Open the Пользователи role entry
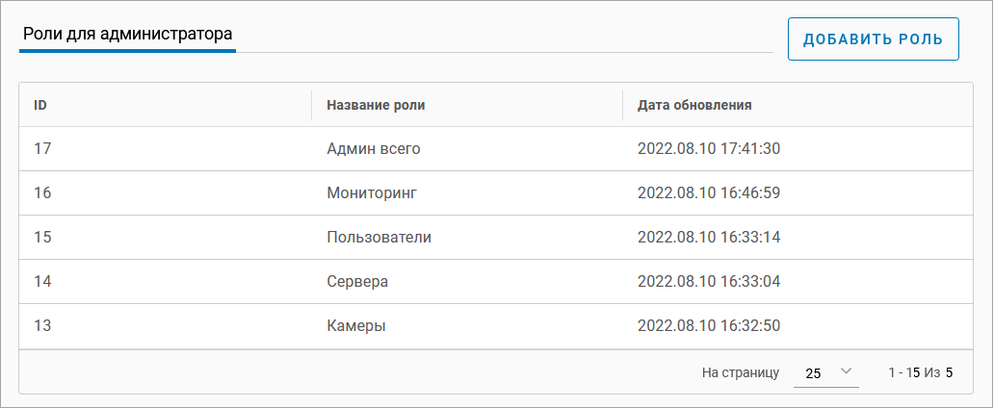Screen dimensions: 993x408 click(x=379, y=238)
